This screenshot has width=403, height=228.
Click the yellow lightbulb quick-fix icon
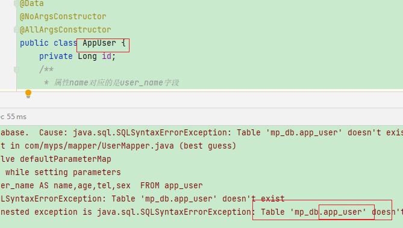coord(28,94)
